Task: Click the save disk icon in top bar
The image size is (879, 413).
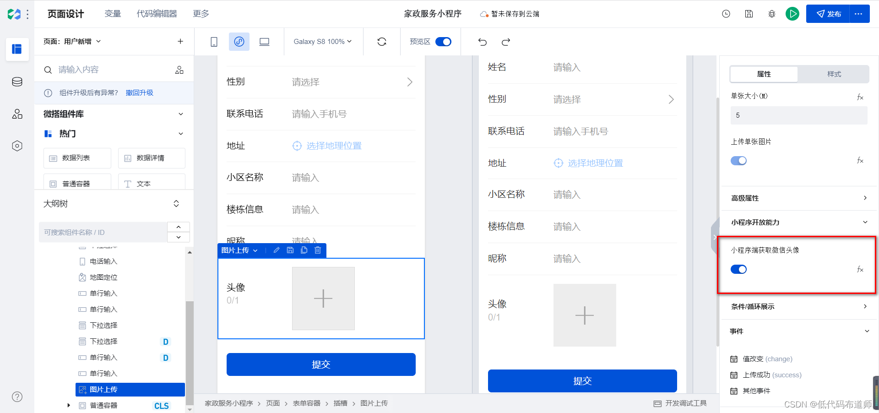Action: pos(749,14)
